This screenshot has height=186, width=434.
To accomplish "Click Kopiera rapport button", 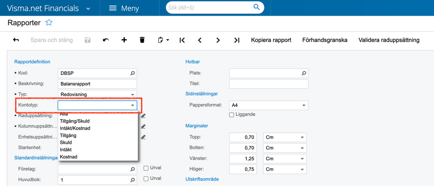I will [271, 40].
